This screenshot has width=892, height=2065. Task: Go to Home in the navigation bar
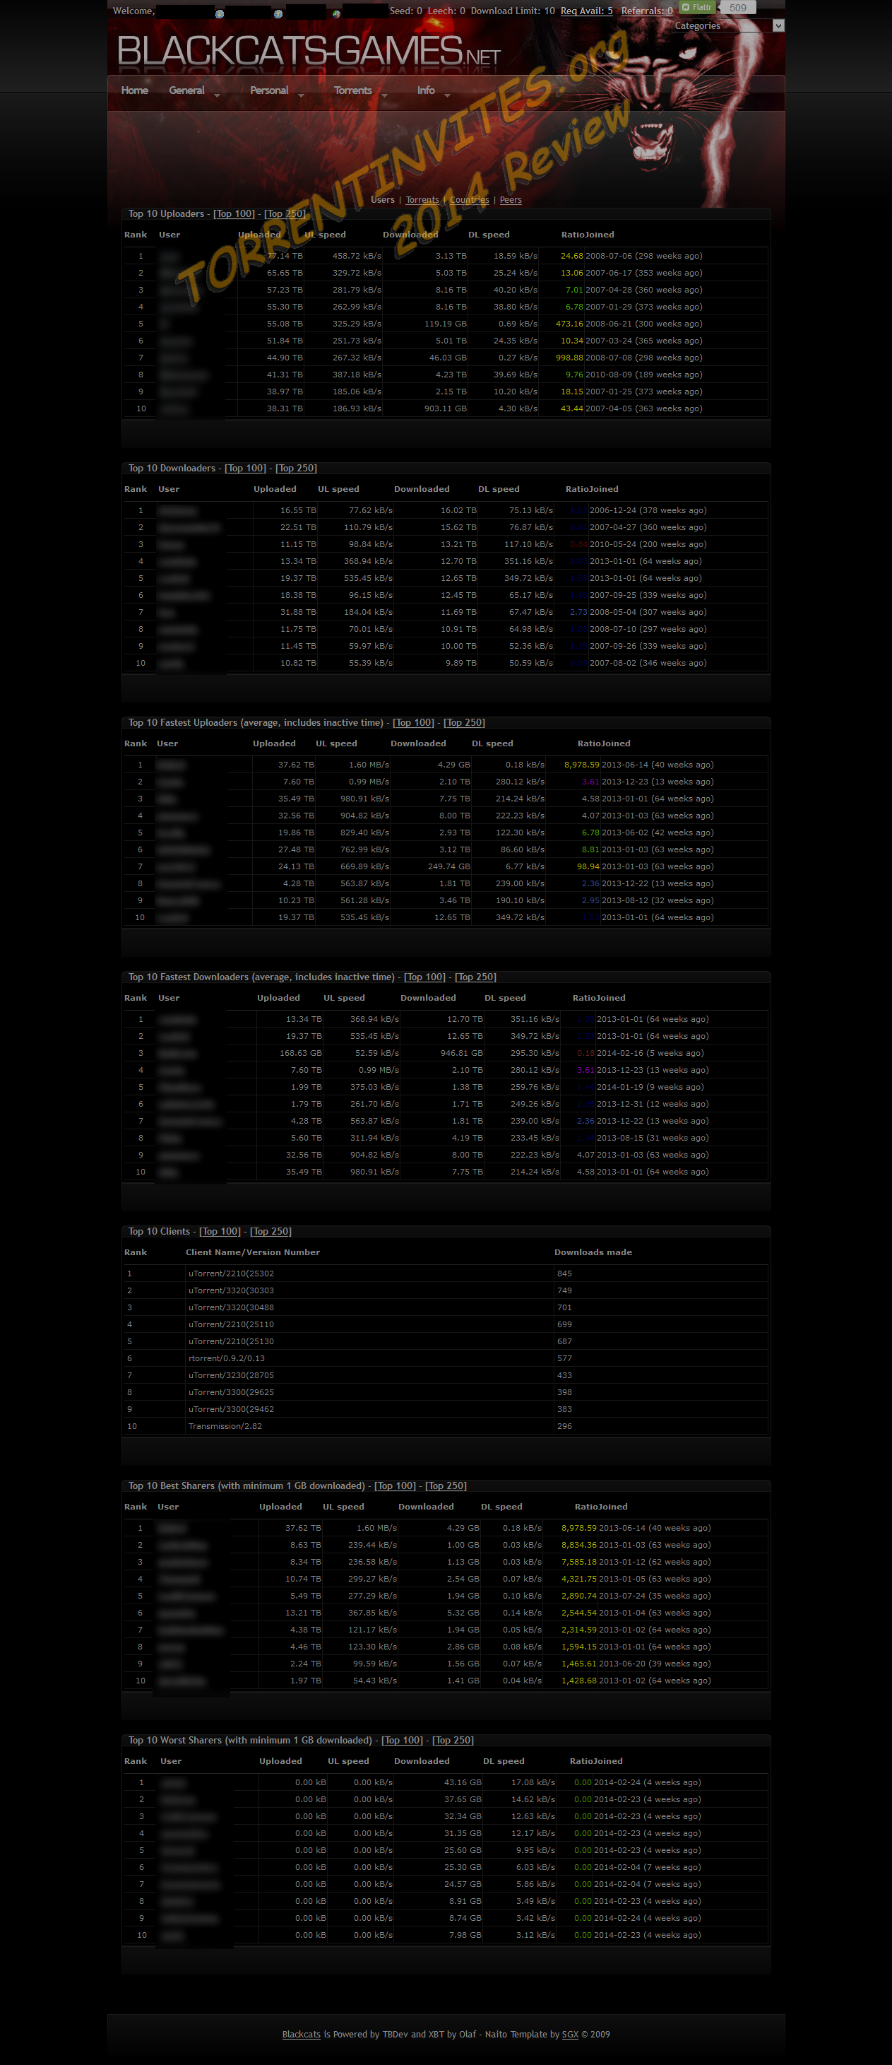(135, 90)
